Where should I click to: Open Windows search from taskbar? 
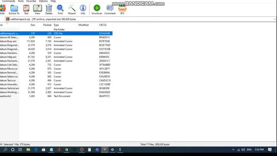click(x=5, y=149)
